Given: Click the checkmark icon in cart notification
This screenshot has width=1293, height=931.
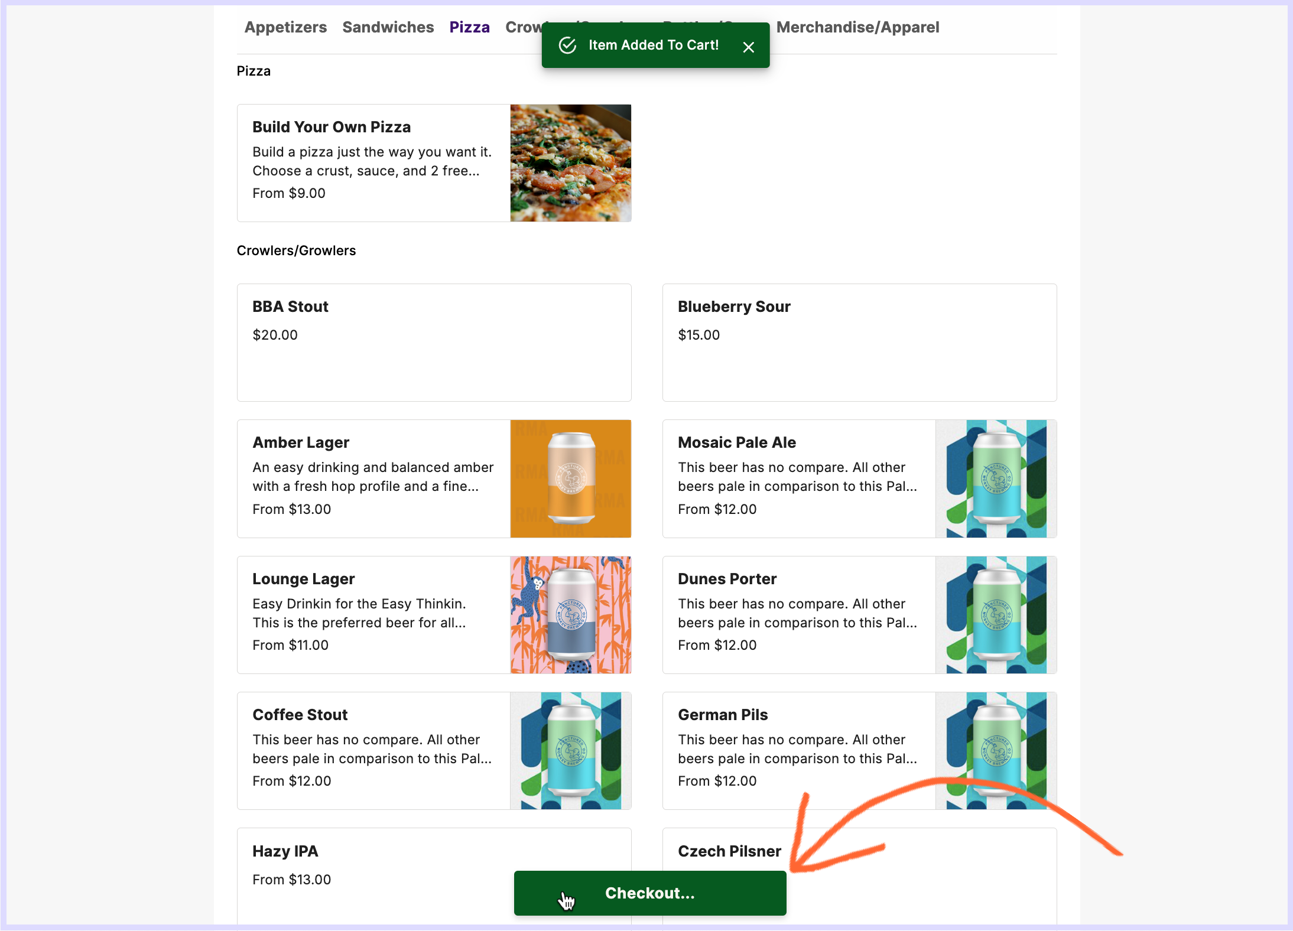Looking at the screenshot, I should coord(567,45).
